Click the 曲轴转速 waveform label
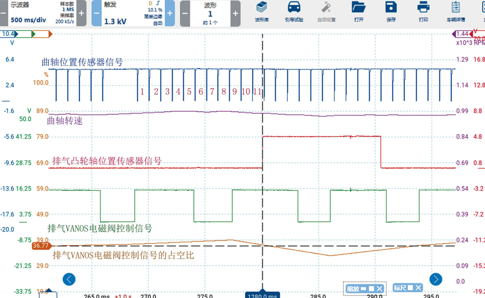The height and width of the screenshot is (298, 485). [x=65, y=121]
